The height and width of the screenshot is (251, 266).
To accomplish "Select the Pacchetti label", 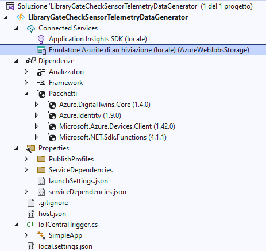I will (63, 94).
